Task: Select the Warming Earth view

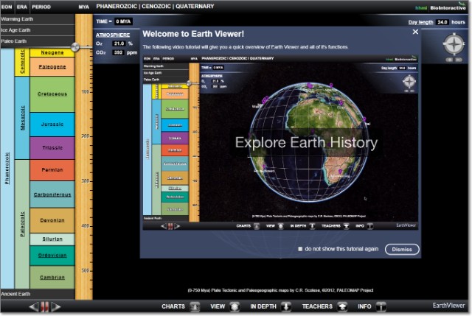Action: [x=37, y=19]
